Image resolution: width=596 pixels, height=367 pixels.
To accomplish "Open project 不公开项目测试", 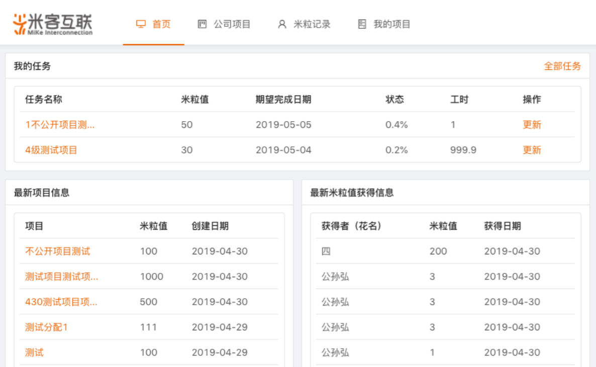I will click(x=58, y=251).
